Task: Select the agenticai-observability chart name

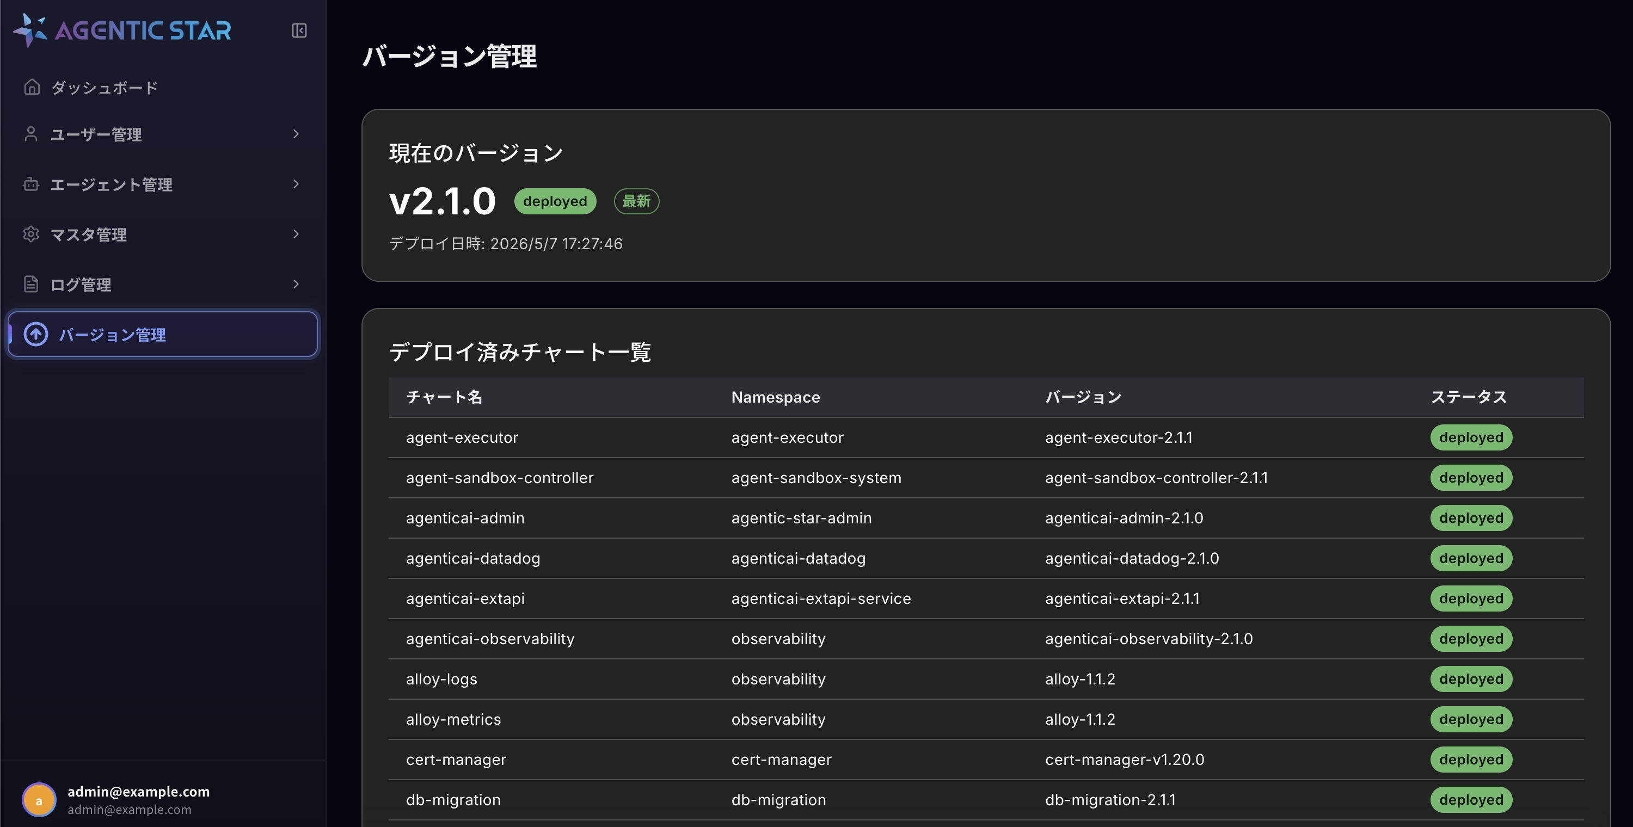Action: point(490,639)
